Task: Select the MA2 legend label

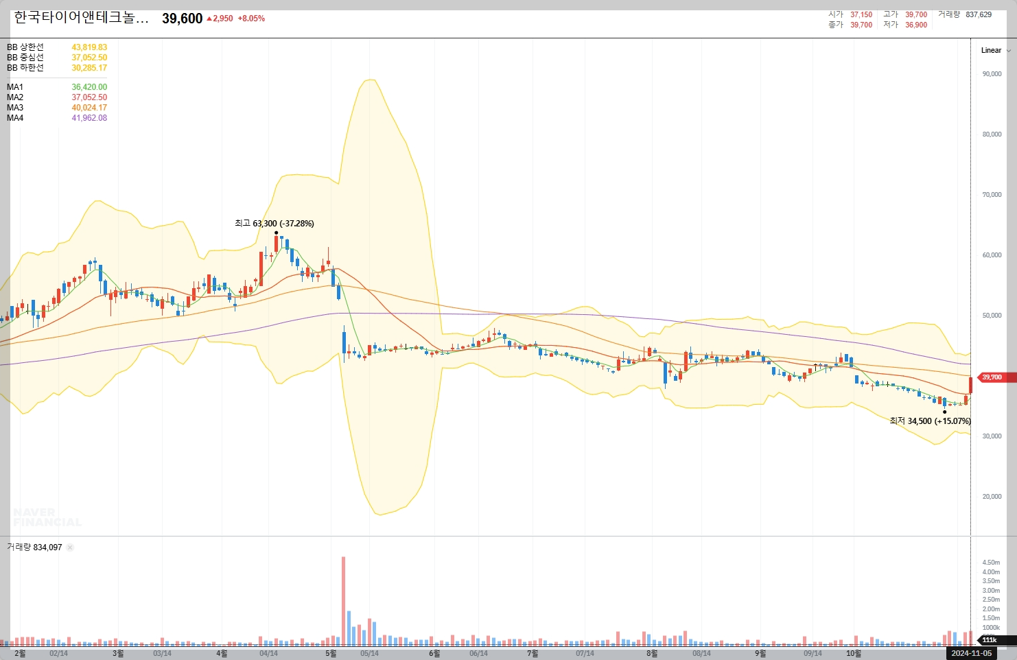Action: click(15, 97)
